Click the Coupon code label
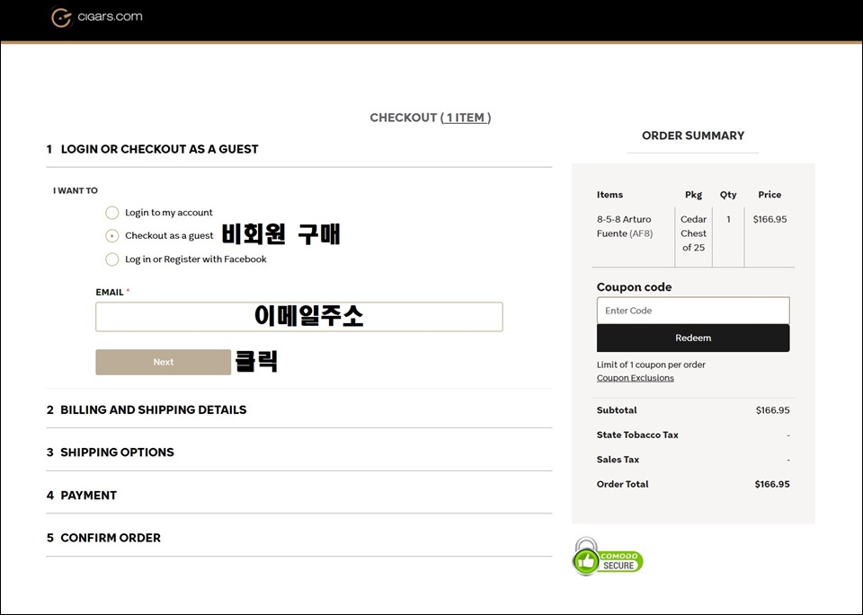The image size is (863, 615). 634,287
